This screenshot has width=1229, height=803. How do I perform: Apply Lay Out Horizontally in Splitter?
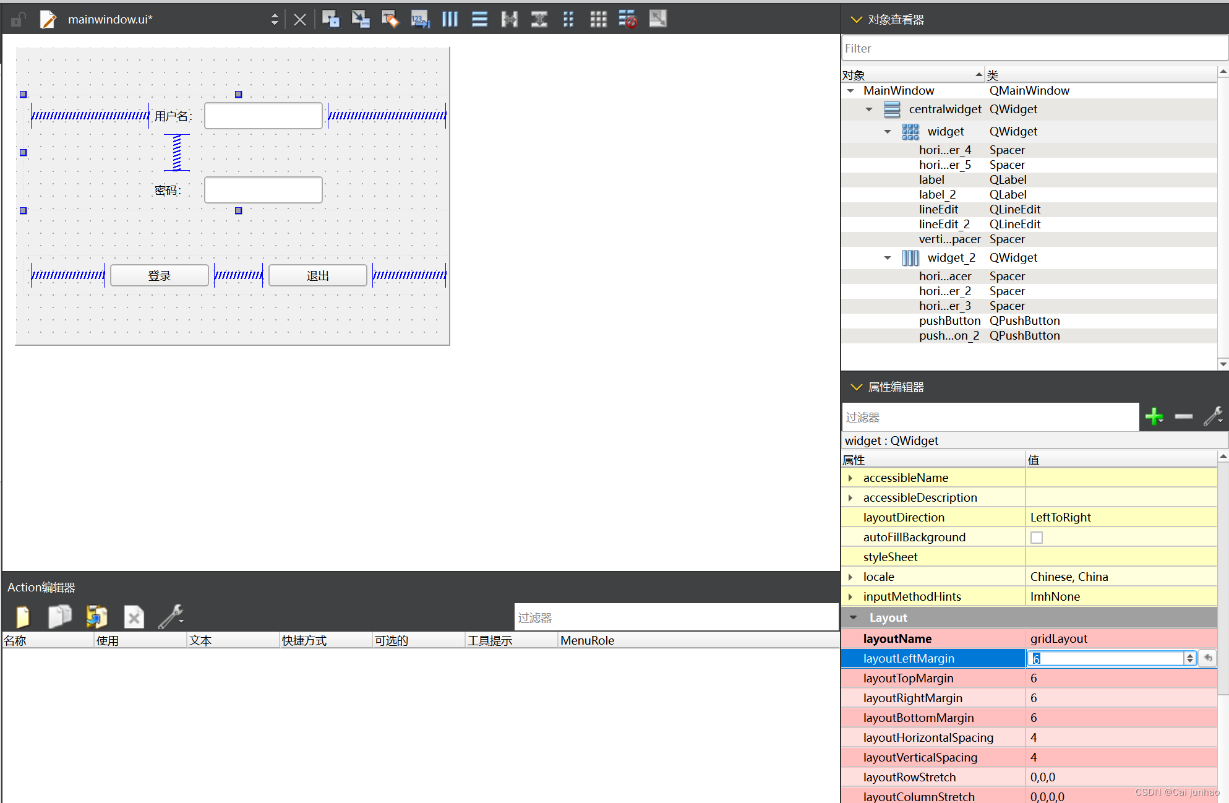[x=509, y=19]
